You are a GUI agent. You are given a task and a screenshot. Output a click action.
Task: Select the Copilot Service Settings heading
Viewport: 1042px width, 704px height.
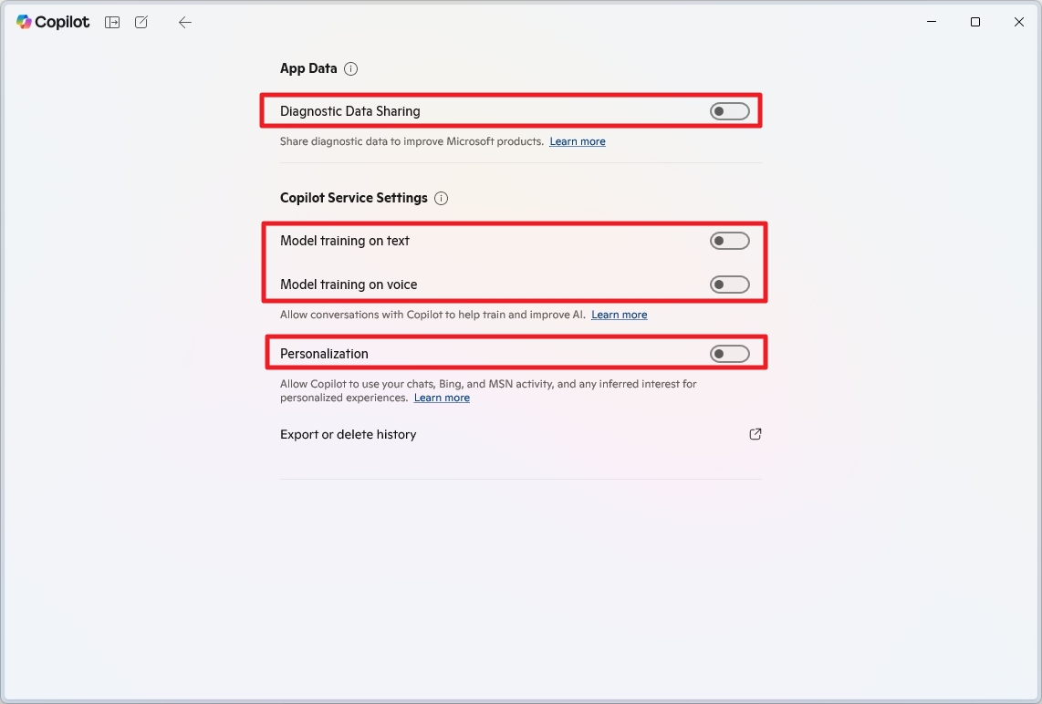353,198
